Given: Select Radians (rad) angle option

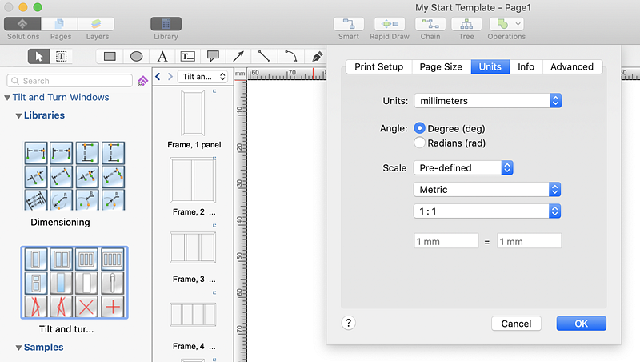Looking at the screenshot, I should pos(420,143).
